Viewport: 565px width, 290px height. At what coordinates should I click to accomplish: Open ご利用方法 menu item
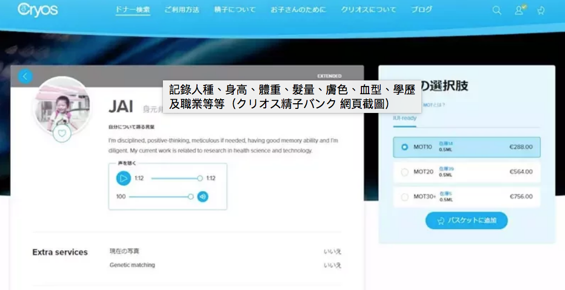point(182,10)
